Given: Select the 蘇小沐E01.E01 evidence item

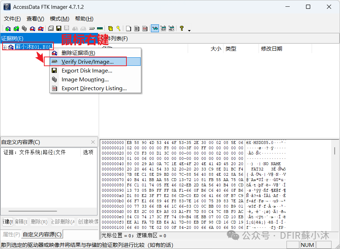Looking at the screenshot, I should pos(33,47).
